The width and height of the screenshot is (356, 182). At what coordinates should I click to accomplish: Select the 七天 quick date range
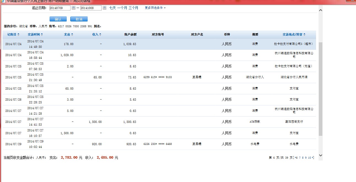[x=112, y=8]
